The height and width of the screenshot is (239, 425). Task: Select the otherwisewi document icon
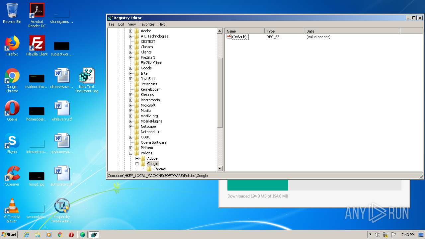62,78
